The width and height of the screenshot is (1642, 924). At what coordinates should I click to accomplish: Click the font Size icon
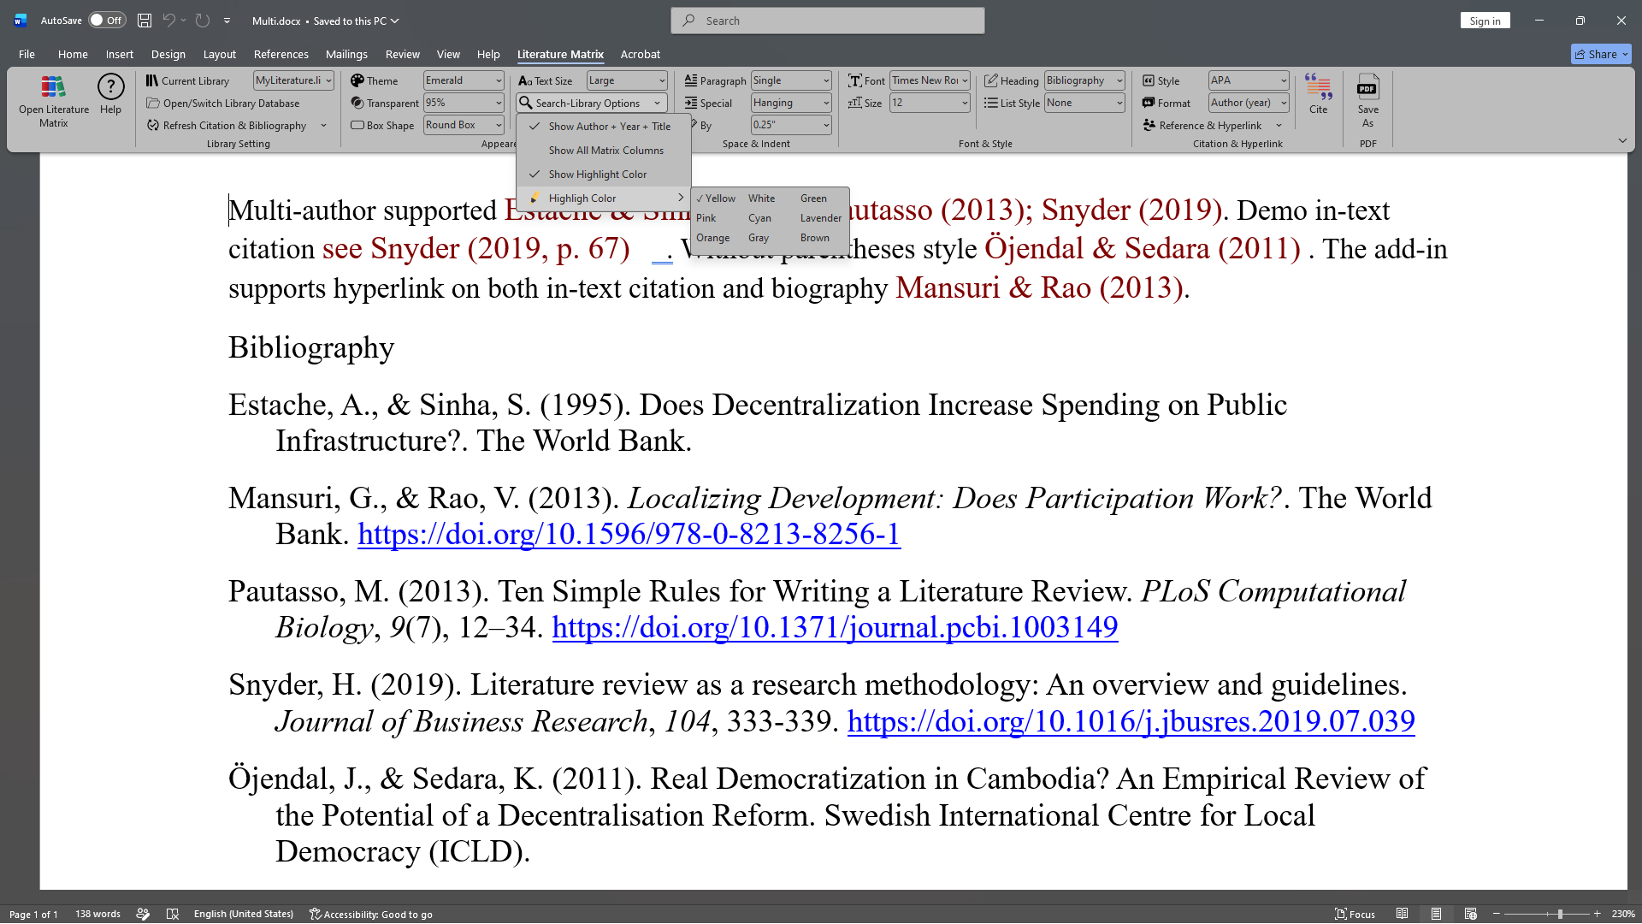pos(854,103)
